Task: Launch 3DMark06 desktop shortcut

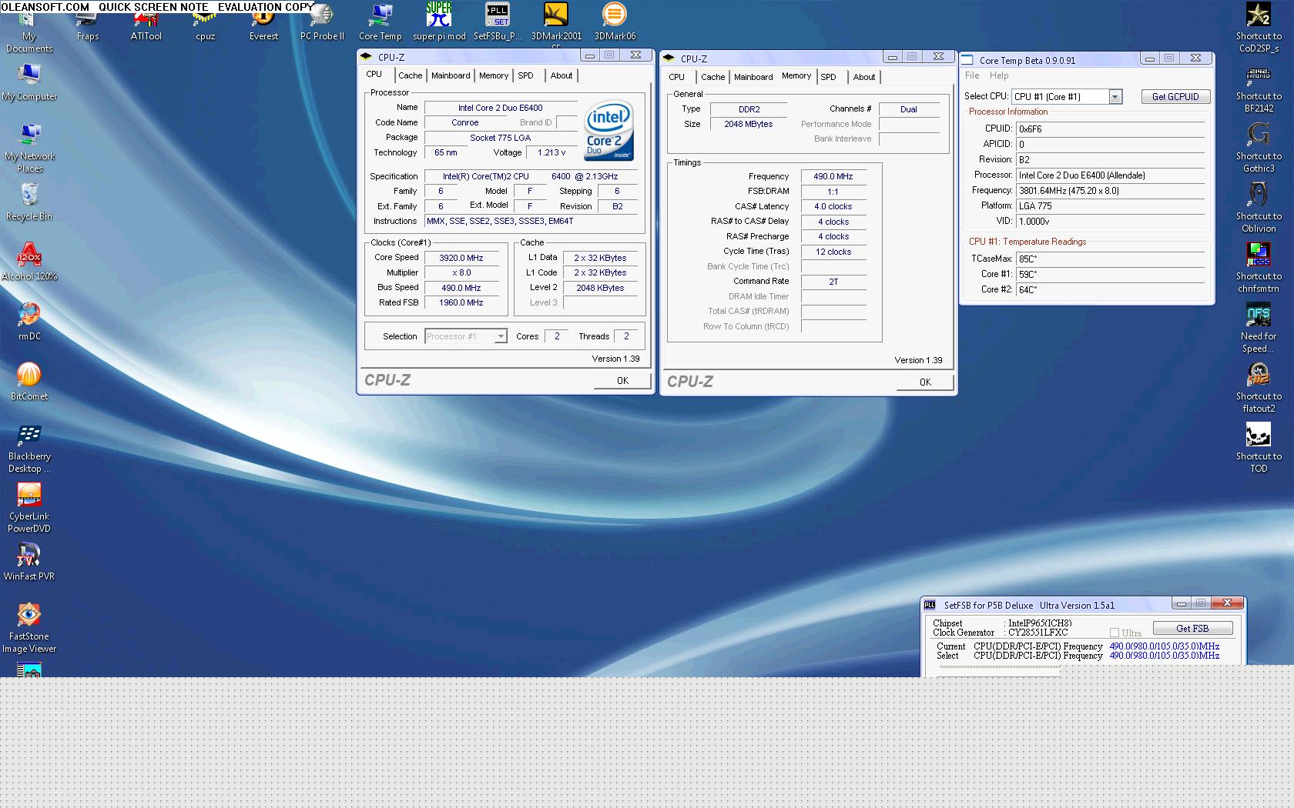Action: [x=615, y=22]
